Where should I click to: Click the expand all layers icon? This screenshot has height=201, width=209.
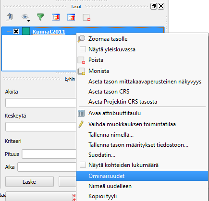[56, 17]
